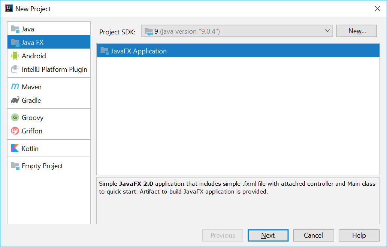Click the Kotlin logo icon

[x=15, y=148]
